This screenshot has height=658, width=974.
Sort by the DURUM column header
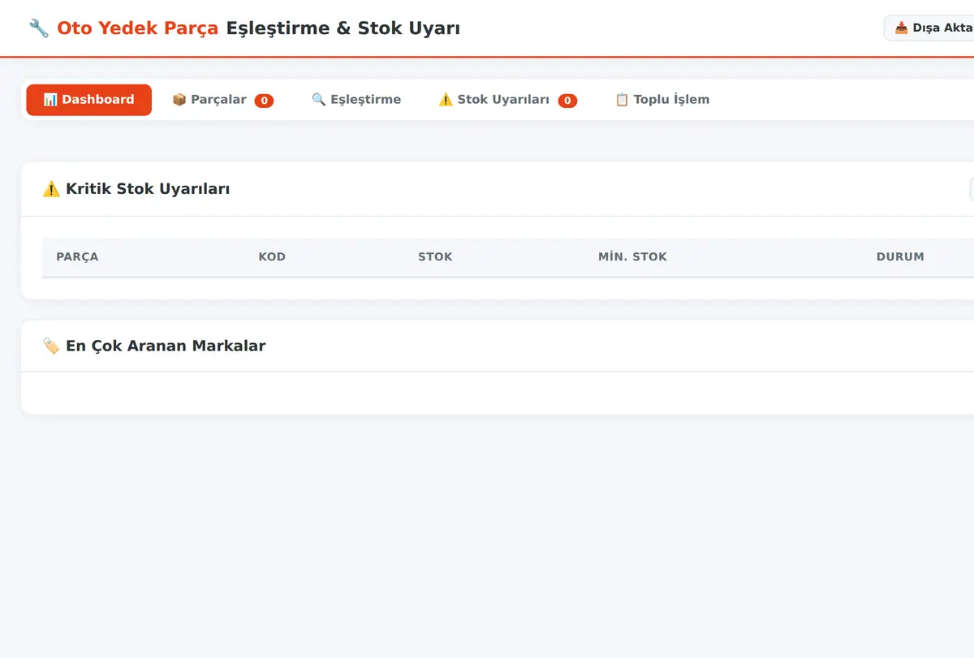[900, 256]
